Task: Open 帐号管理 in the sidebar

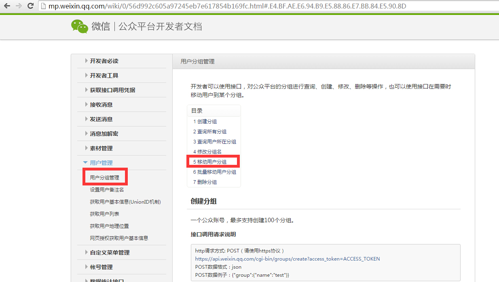Action: (x=101, y=267)
